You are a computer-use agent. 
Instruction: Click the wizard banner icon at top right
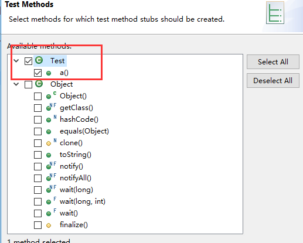(275, 13)
